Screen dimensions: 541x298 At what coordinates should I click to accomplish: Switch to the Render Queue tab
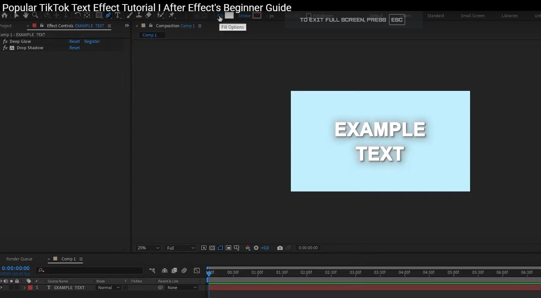19,259
